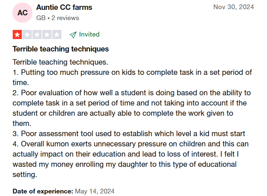Click the pink AC reviewer avatar

point(23,13)
